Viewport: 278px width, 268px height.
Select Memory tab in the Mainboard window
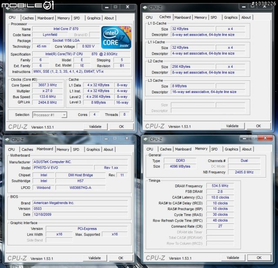(x=63, y=149)
